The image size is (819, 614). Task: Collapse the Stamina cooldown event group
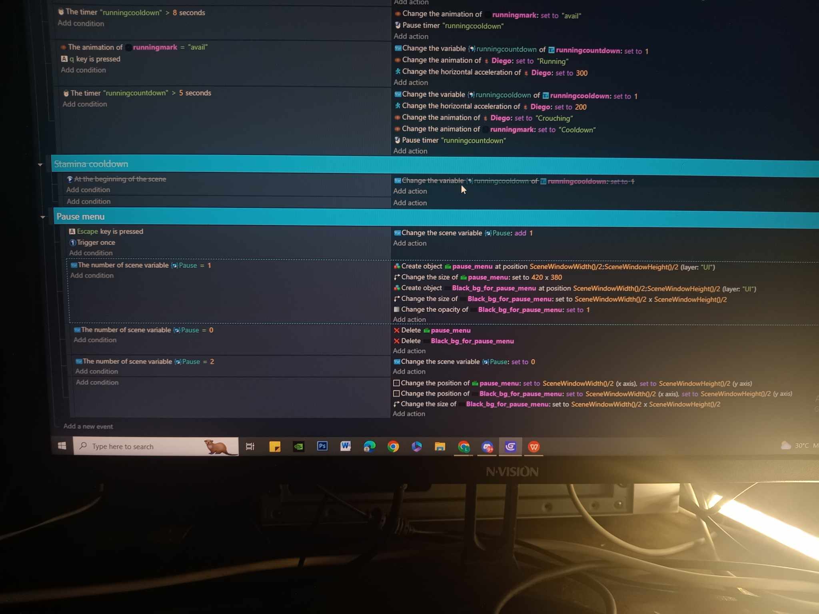[x=40, y=165]
